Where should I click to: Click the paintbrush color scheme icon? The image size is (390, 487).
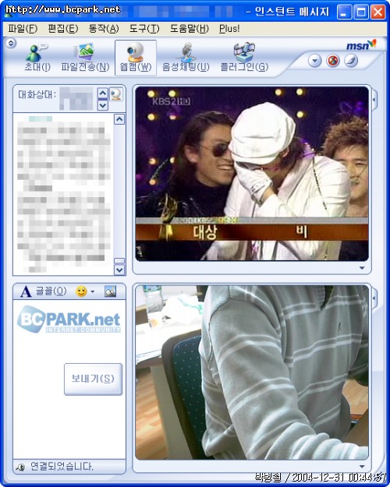tap(351, 61)
